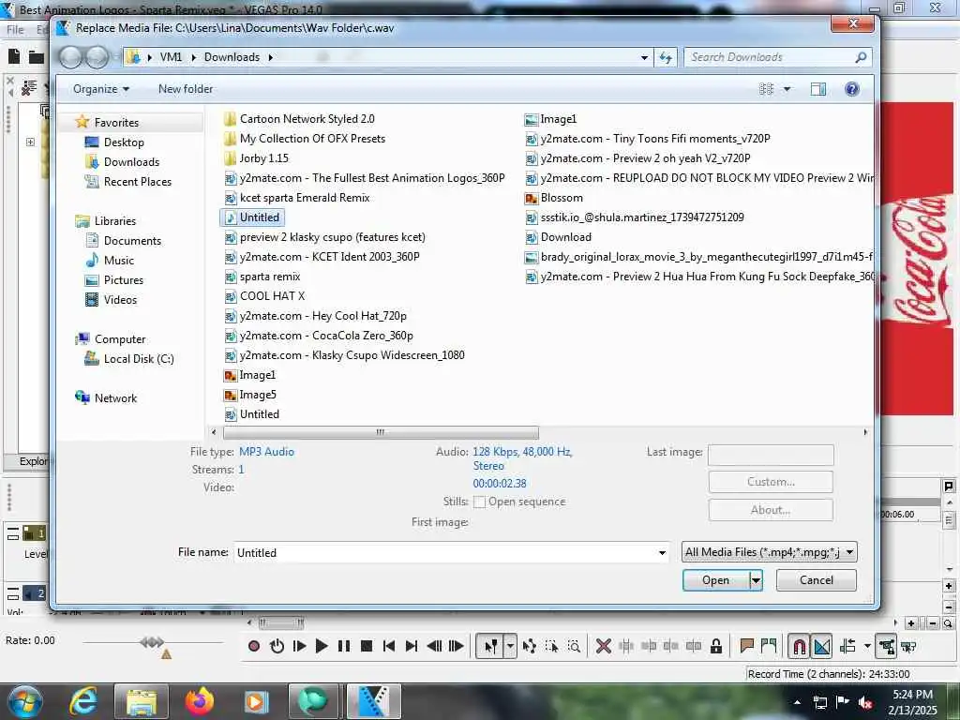
Task: Toggle the Lock event padlock icon
Action: coord(715,646)
